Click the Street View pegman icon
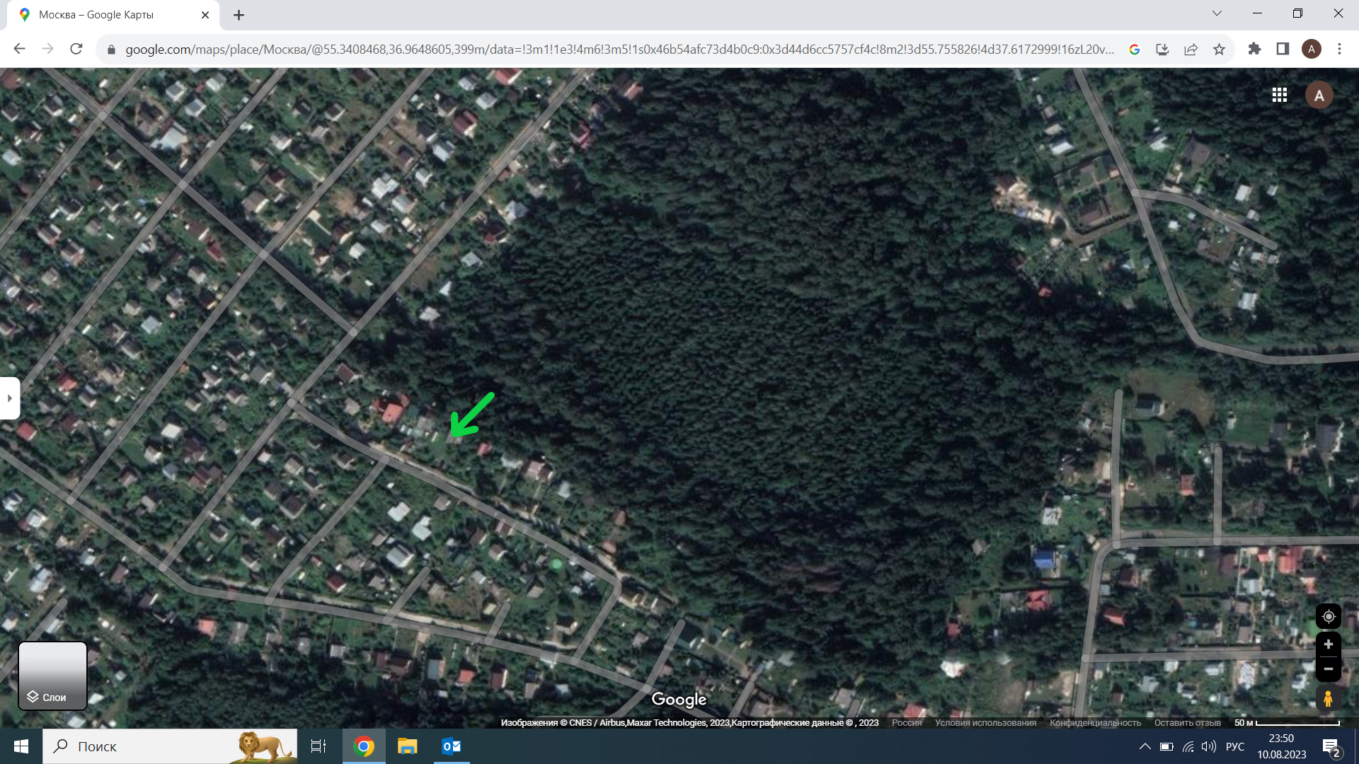1359x764 pixels. (1328, 699)
